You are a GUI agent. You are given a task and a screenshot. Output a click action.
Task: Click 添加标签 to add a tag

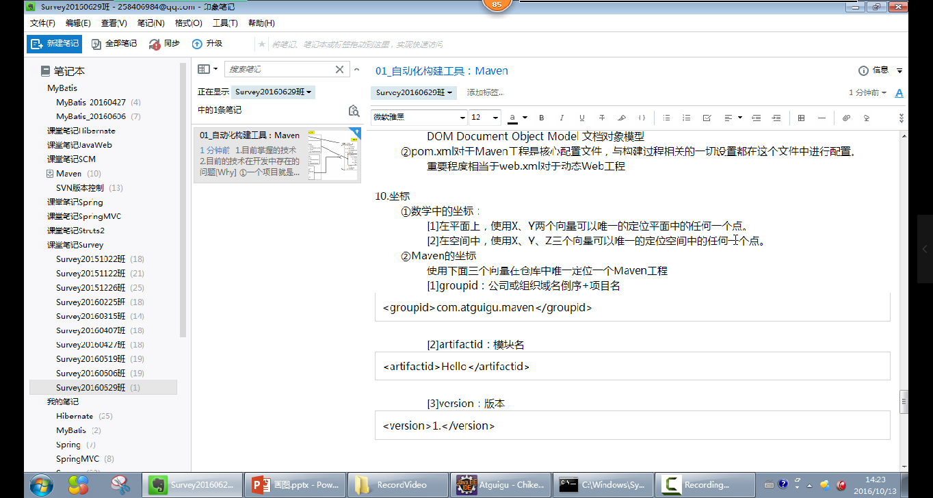485,92
